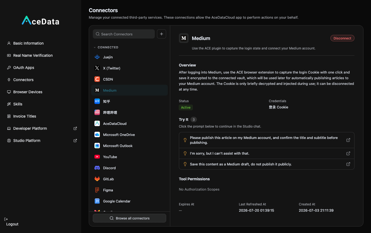Click the Basic Information user icon
Viewport: 371px width, 233px height.
tap(9, 43)
